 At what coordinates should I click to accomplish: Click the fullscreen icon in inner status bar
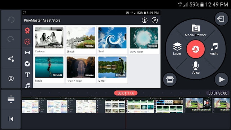coord(25,13)
